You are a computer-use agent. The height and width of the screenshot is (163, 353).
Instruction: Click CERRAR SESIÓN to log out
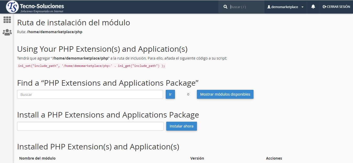338,7
